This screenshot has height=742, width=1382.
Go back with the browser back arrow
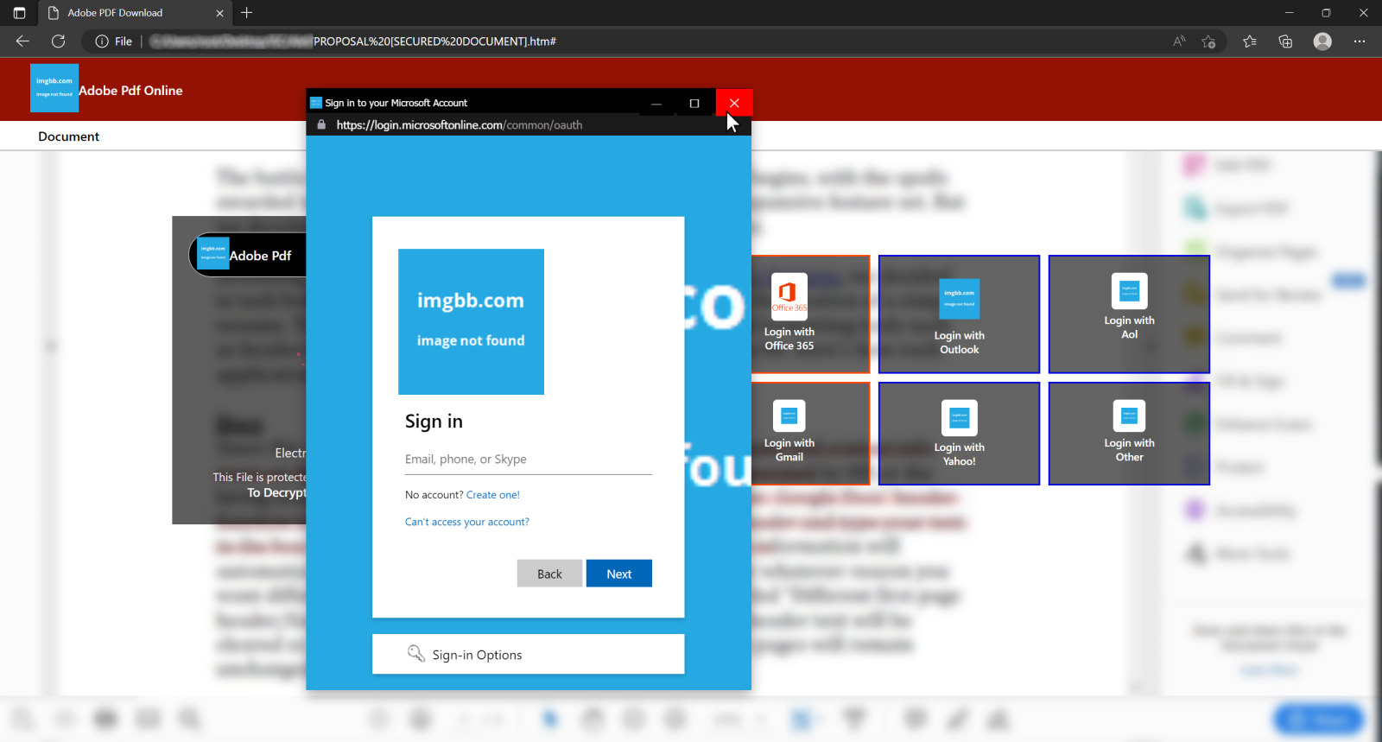[22, 41]
